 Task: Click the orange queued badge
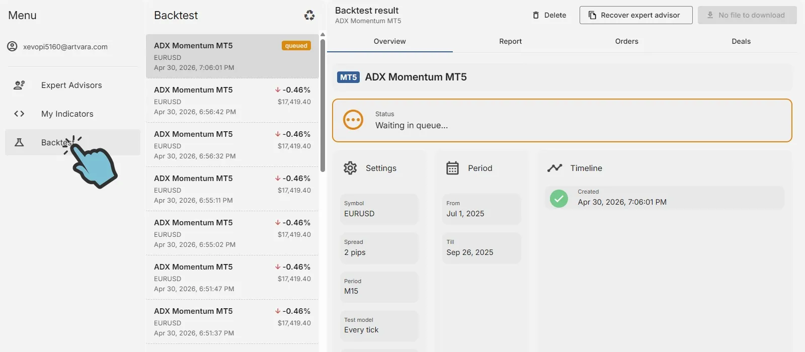tap(296, 46)
